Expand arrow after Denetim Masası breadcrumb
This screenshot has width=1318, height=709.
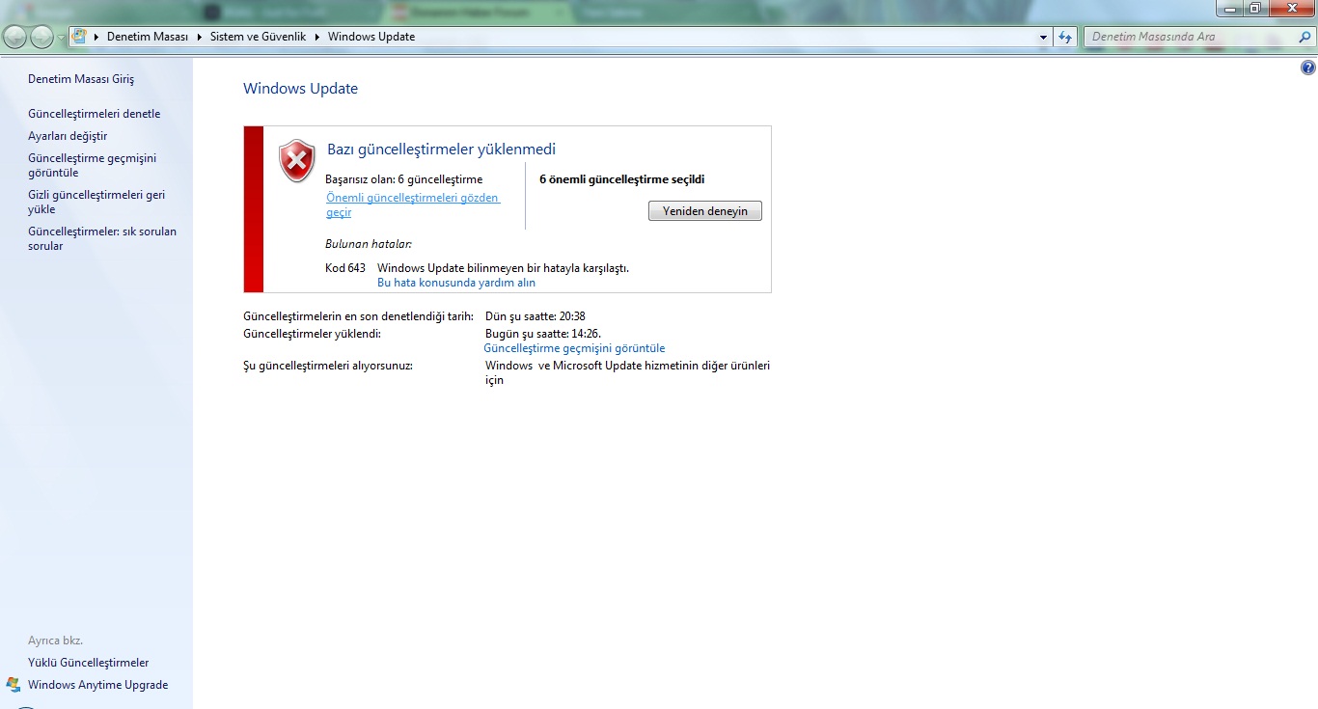[199, 37]
